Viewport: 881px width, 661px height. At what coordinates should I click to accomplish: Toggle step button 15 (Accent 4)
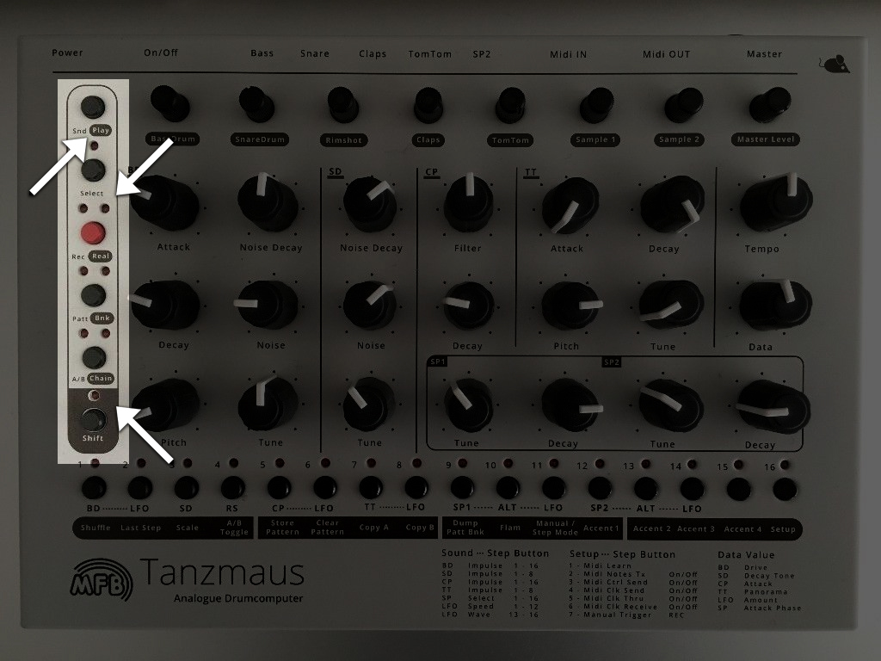pos(738,490)
